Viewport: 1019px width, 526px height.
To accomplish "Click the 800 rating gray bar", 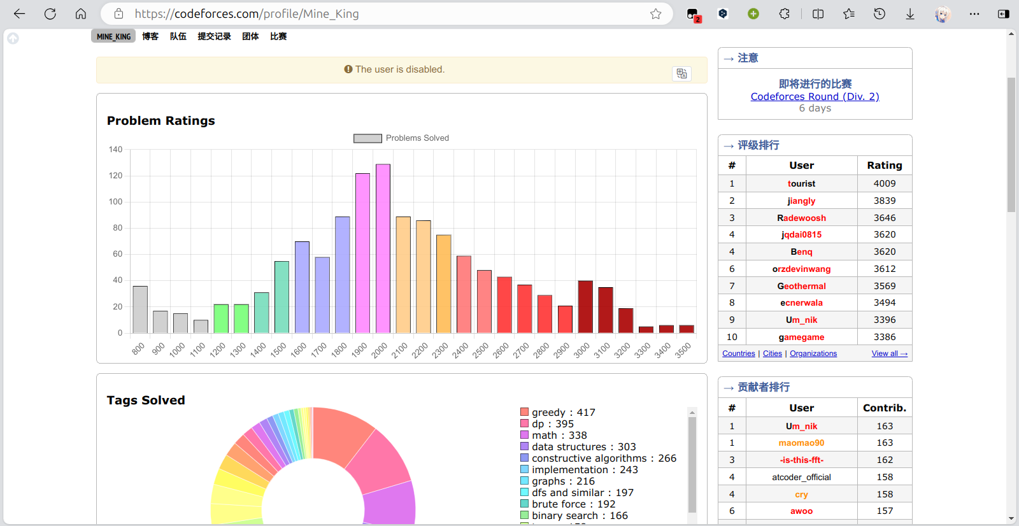I will click(x=140, y=309).
